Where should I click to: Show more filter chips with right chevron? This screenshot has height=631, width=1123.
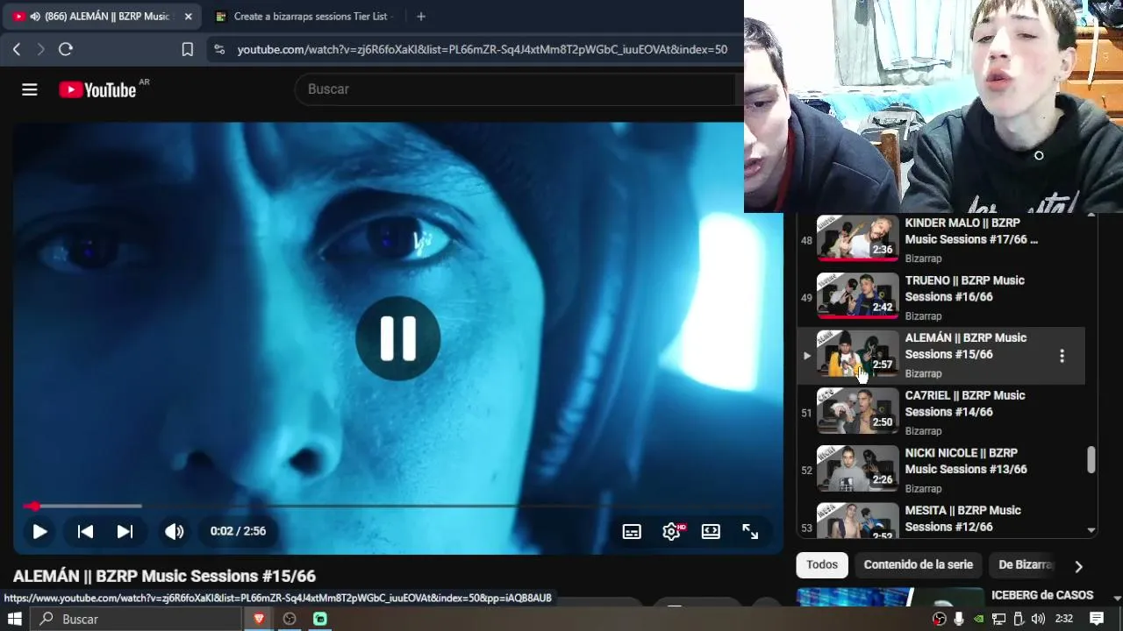(1078, 566)
